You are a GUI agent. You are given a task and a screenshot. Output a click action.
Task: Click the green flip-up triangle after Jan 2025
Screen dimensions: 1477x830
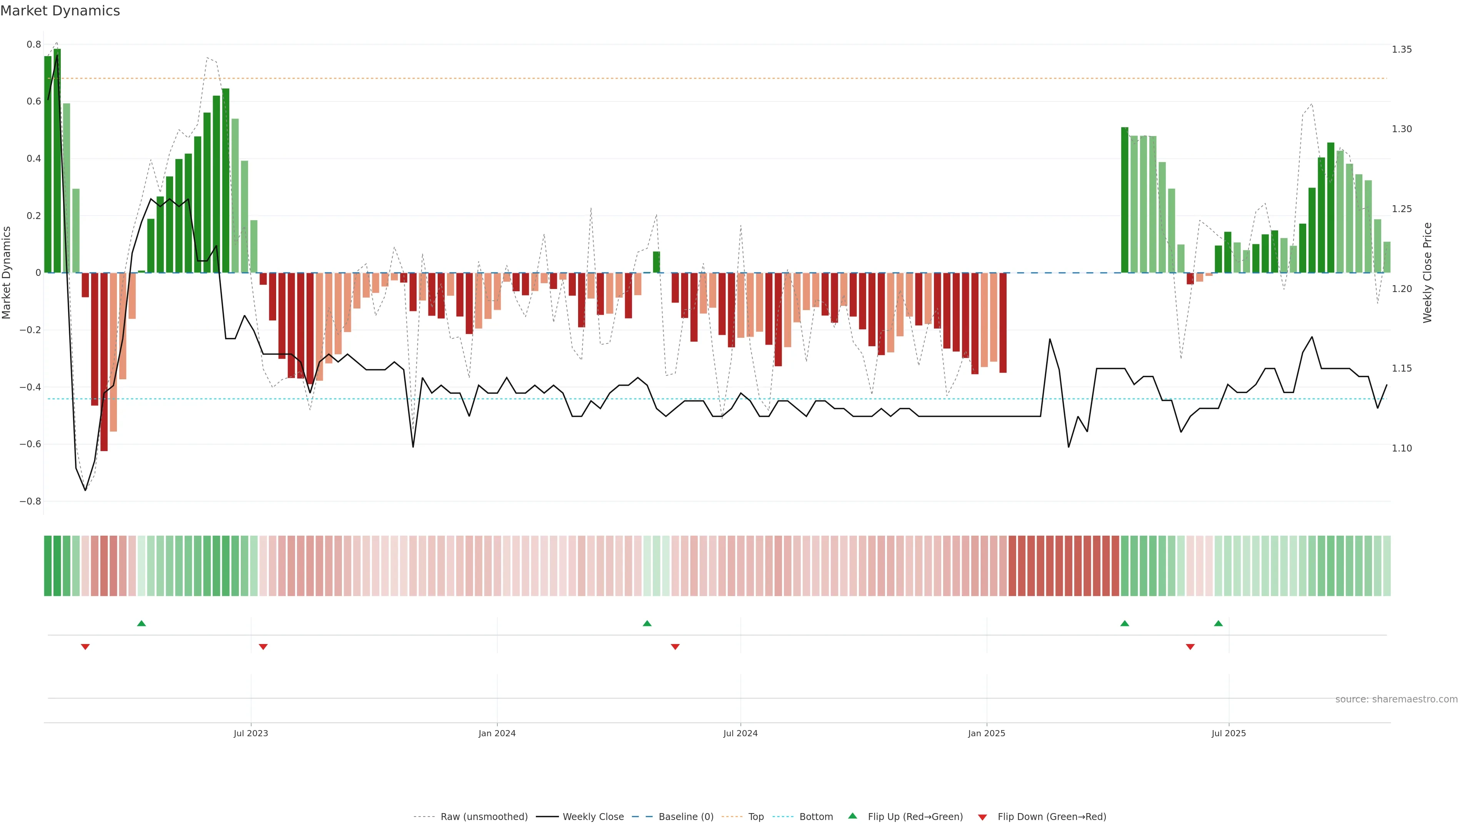(x=1124, y=623)
